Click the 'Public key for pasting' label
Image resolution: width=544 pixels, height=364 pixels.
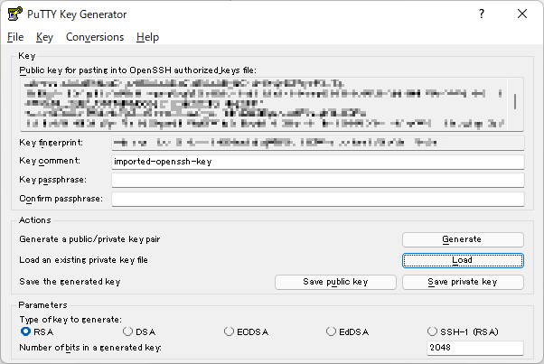[x=137, y=70]
